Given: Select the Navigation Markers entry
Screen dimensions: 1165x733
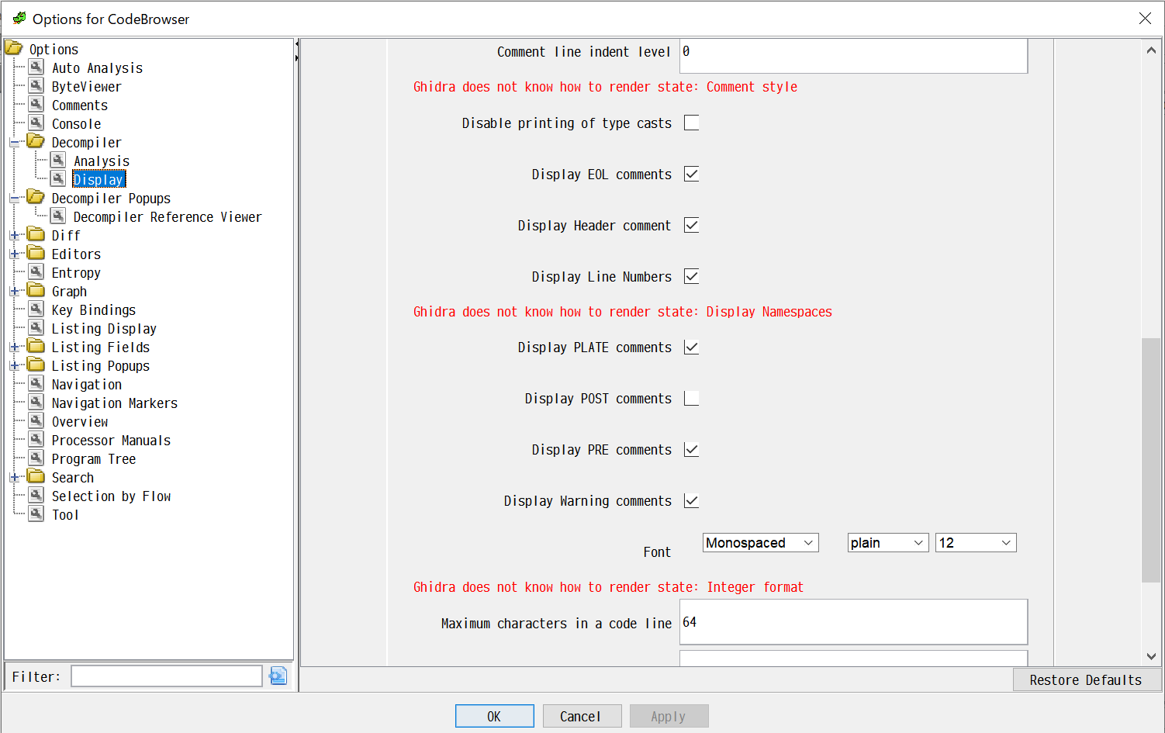Looking at the screenshot, I should pos(115,403).
